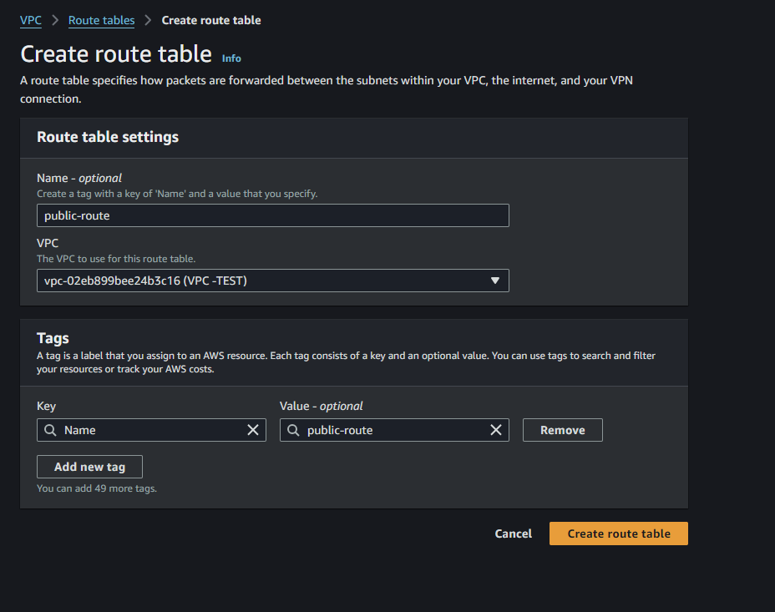775x612 pixels.
Task: Click the Create route table button
Action: (618, 534)
